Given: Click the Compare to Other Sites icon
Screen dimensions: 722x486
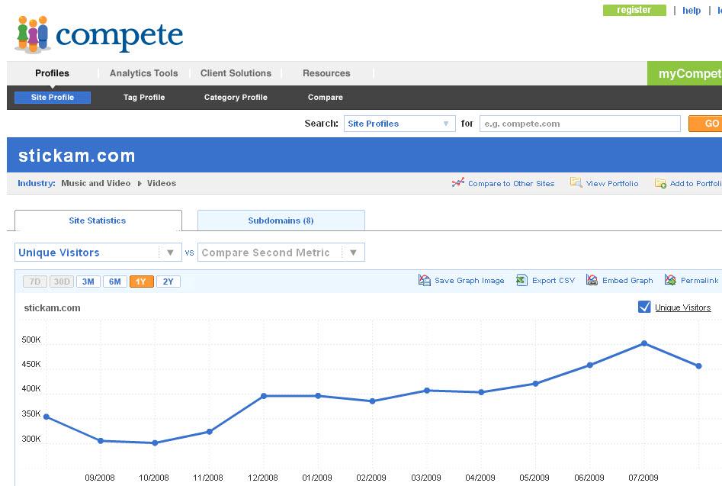Looking at the screenshot, I should pos(457,183).
